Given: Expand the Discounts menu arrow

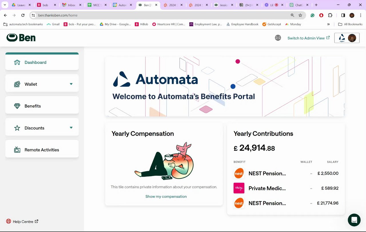Looking at the screenshot, I should [71, 128].
